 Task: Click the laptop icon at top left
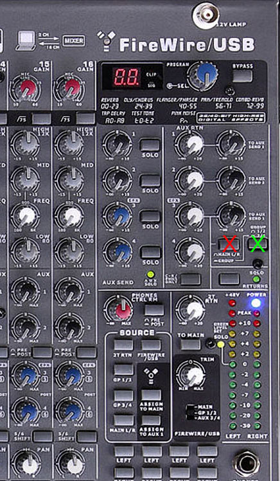pos(25,41)
